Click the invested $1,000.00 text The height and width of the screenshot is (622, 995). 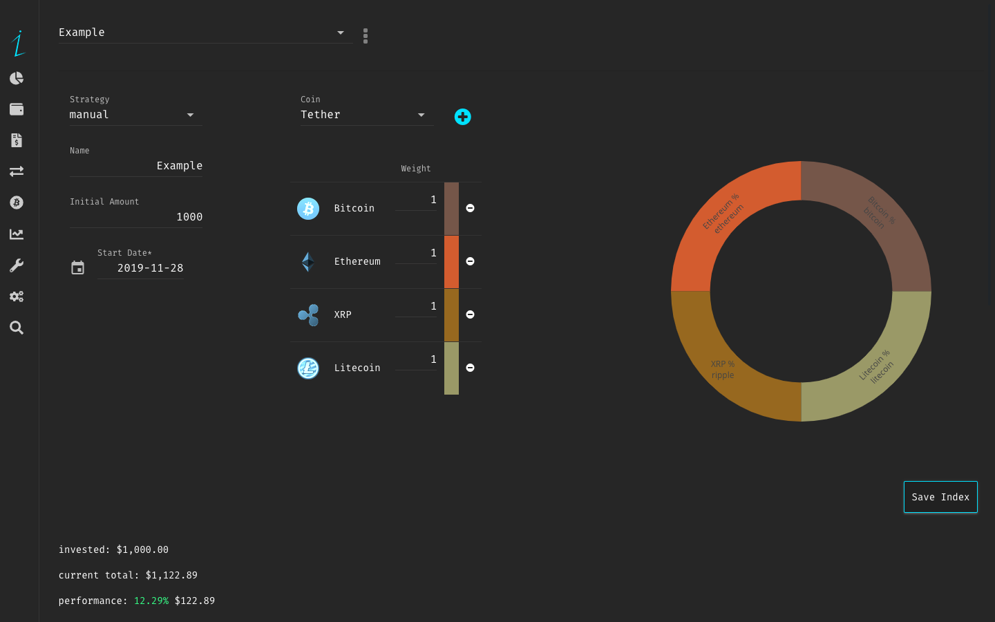(x=113, y=549)
